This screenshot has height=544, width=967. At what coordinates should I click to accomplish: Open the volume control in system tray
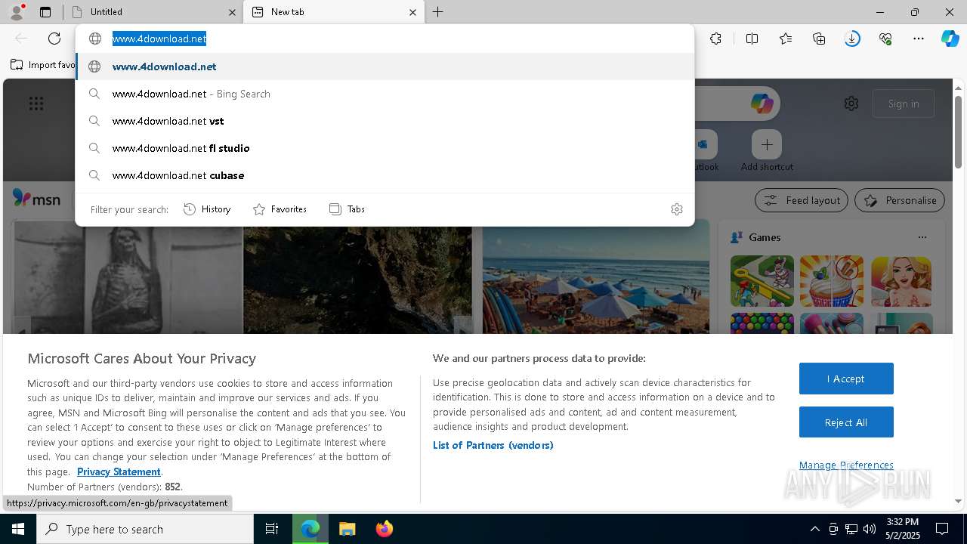pyautogui.click(x=870, y=529)
